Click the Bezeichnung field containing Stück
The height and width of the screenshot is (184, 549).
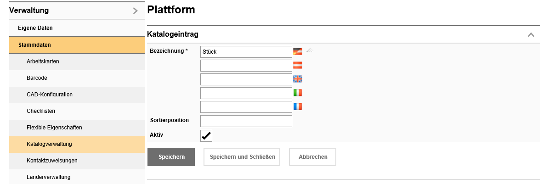(x=246, y=52)
